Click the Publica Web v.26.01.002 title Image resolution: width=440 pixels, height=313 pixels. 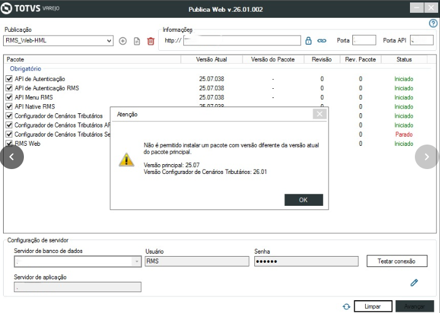click(x=226, y=9)
